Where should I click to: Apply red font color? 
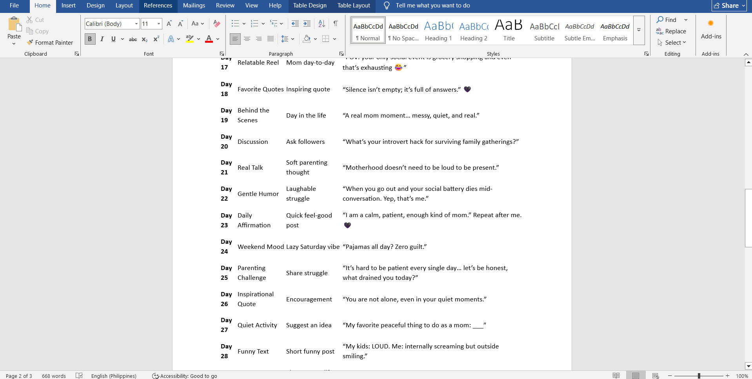[x=209, y=39]
